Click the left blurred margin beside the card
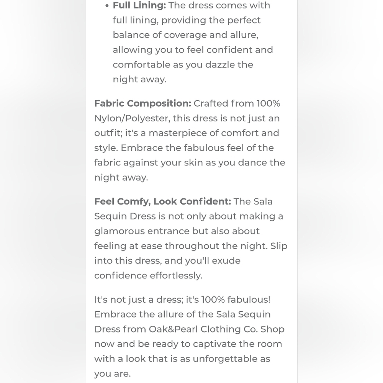 [x=43, y=191]
